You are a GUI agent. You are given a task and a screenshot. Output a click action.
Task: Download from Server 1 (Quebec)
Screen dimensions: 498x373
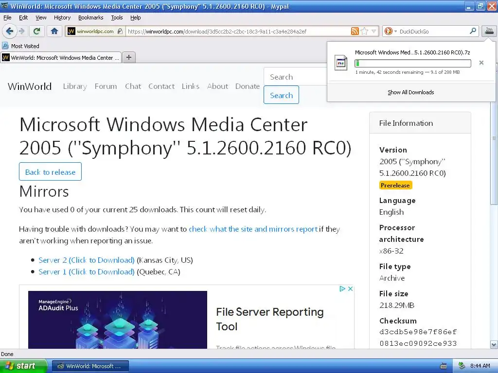87,272
